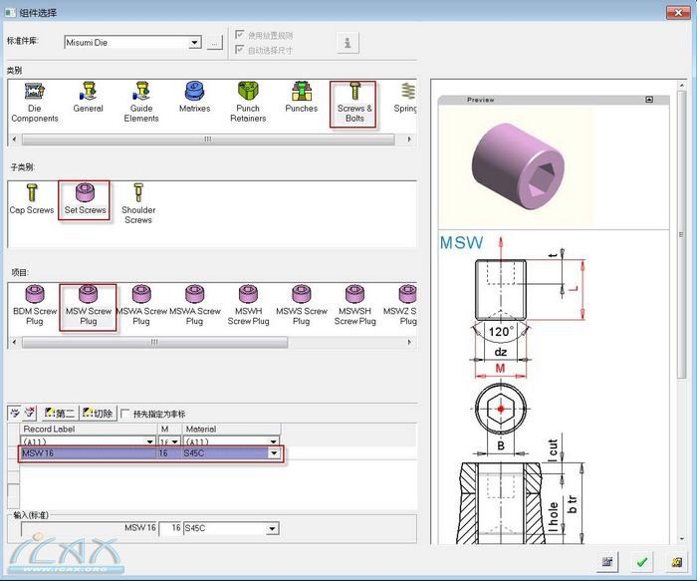The image size is (697, 581).
Task: Select the MSW Screw Plug item
Action: point(88,307)
